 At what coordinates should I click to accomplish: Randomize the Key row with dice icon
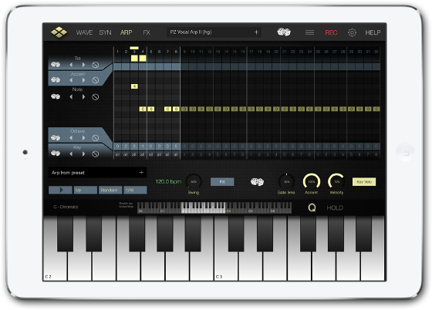coord(56,153)
